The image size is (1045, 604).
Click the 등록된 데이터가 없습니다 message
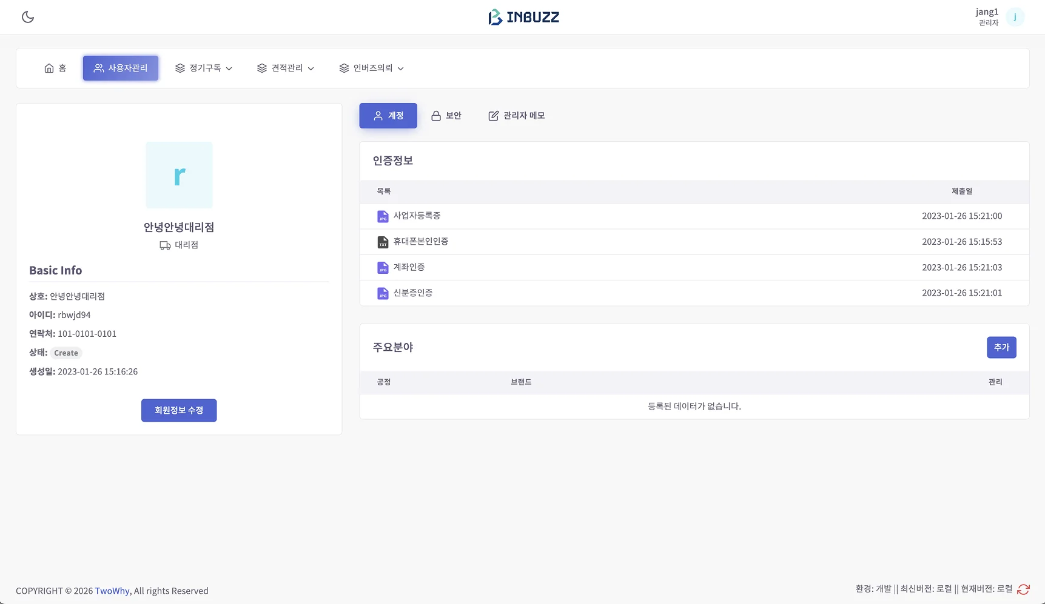coord(694,407)
